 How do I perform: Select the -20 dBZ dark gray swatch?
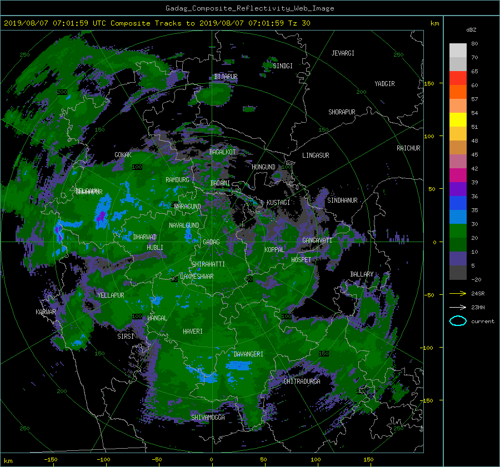tap(458, 273)
